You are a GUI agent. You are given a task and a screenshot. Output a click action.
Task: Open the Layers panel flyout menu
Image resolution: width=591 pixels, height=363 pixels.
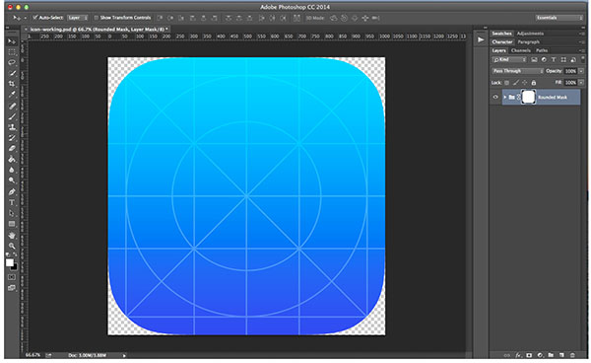click(582, 50)
